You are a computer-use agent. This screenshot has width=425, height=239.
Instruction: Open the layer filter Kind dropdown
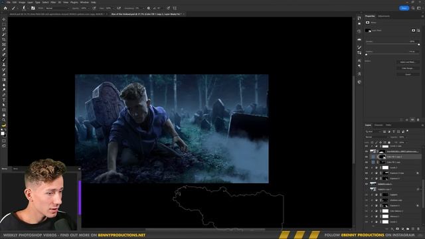(373, 131)
